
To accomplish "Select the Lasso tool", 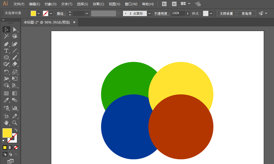I will [x=15, y=36].
